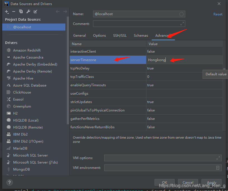Image resolution: width=228 pixels, height=191 pixels.
Task: Select the enableQueryTimeouts property
Action: coord(108,85)
